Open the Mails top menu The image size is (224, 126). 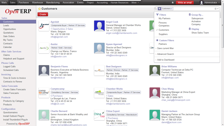click(x=4, y=2)
